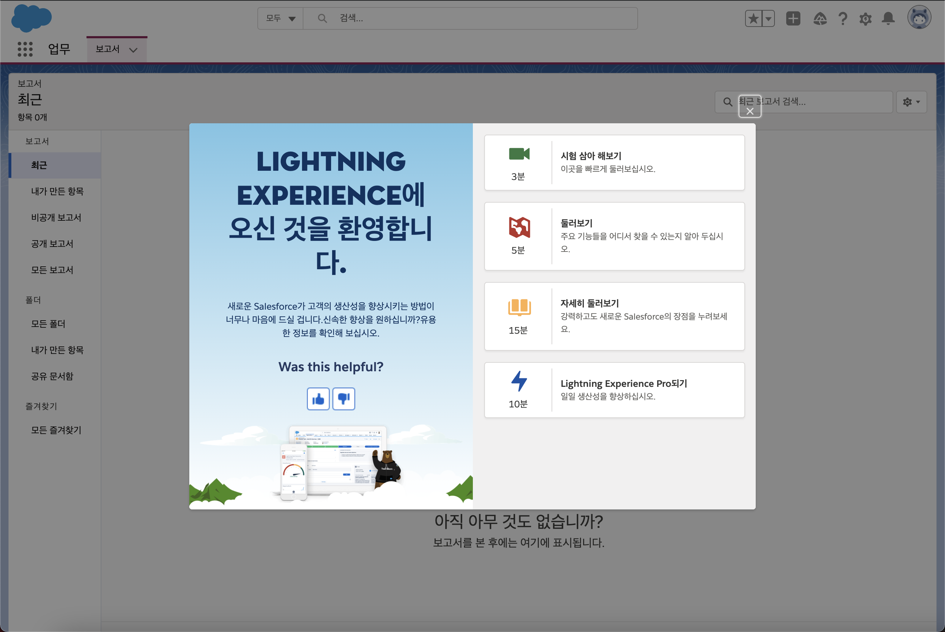Open the setup gear icon in header

[865, 18]
